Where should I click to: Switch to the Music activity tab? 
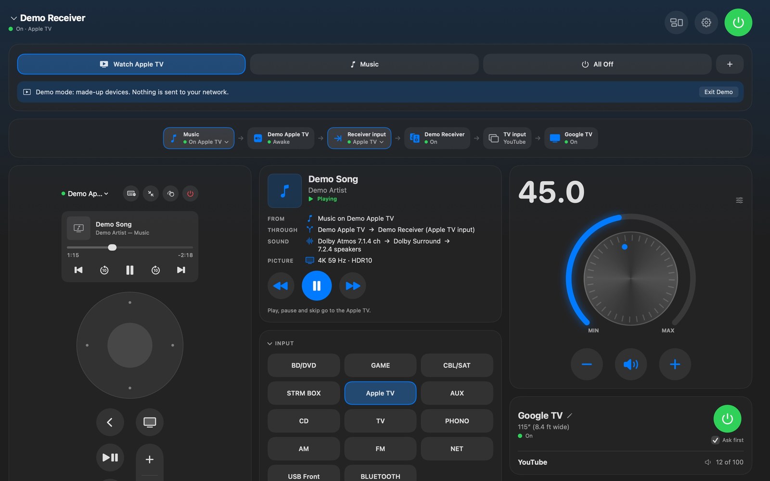(364, 64)
